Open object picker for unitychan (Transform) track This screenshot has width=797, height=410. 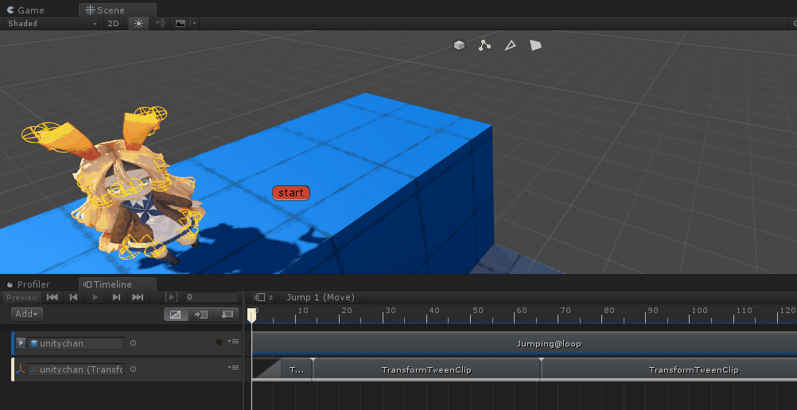tap(133, 369)
